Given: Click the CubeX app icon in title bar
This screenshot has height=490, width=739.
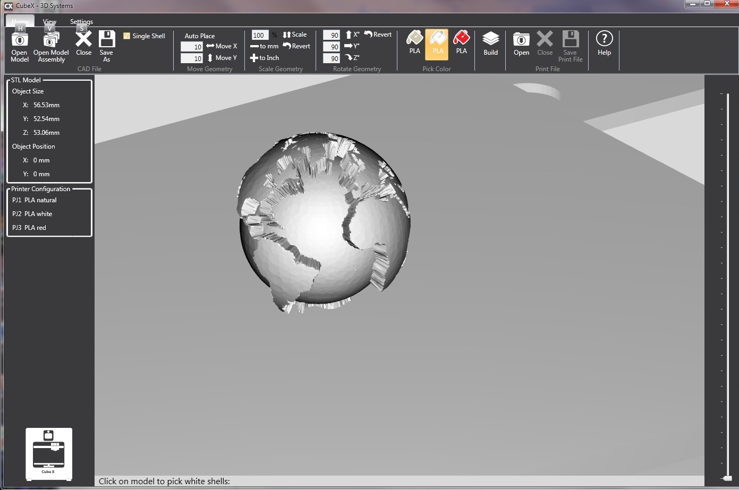Looking at the screenshot, I should coord(9,6).
